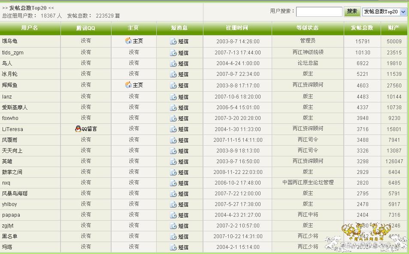Click the 发帖总数 column header
This screenshot has height=254, width=409.
click(x=362, y=28)
